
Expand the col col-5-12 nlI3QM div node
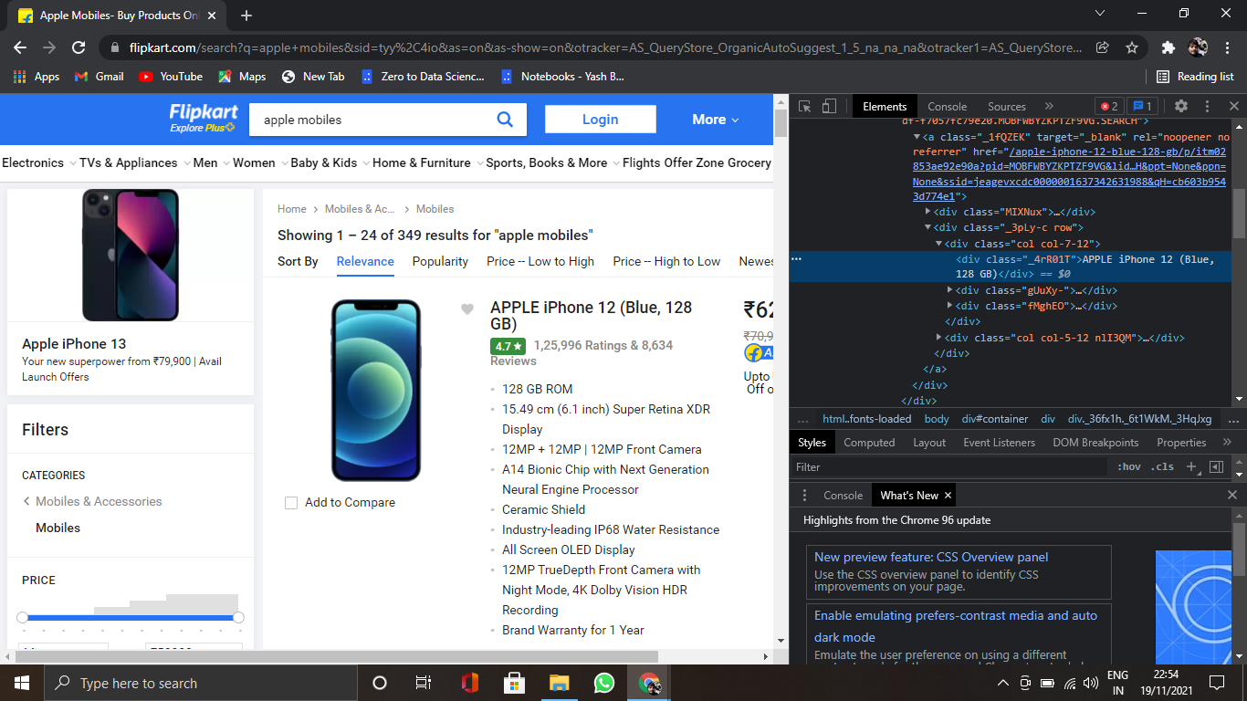[x=939, y=338]
